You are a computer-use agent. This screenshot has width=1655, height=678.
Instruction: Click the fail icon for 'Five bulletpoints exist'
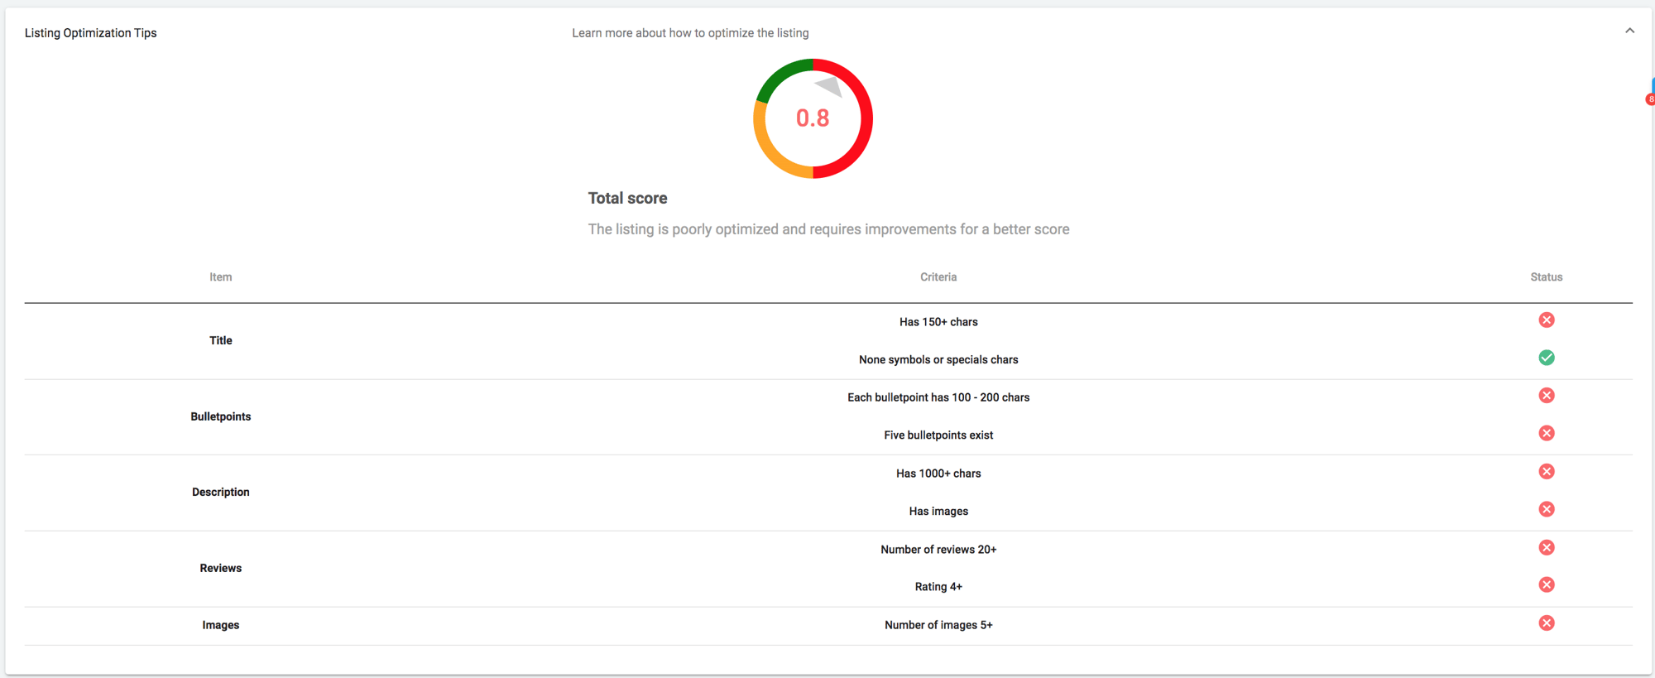coord(1546,434)
